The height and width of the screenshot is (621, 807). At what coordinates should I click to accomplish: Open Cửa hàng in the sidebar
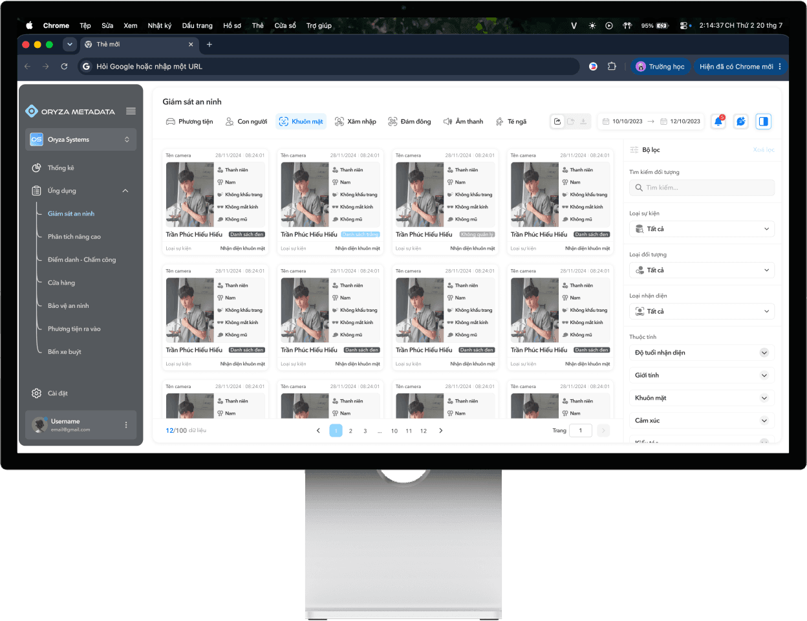click(61, 283)
